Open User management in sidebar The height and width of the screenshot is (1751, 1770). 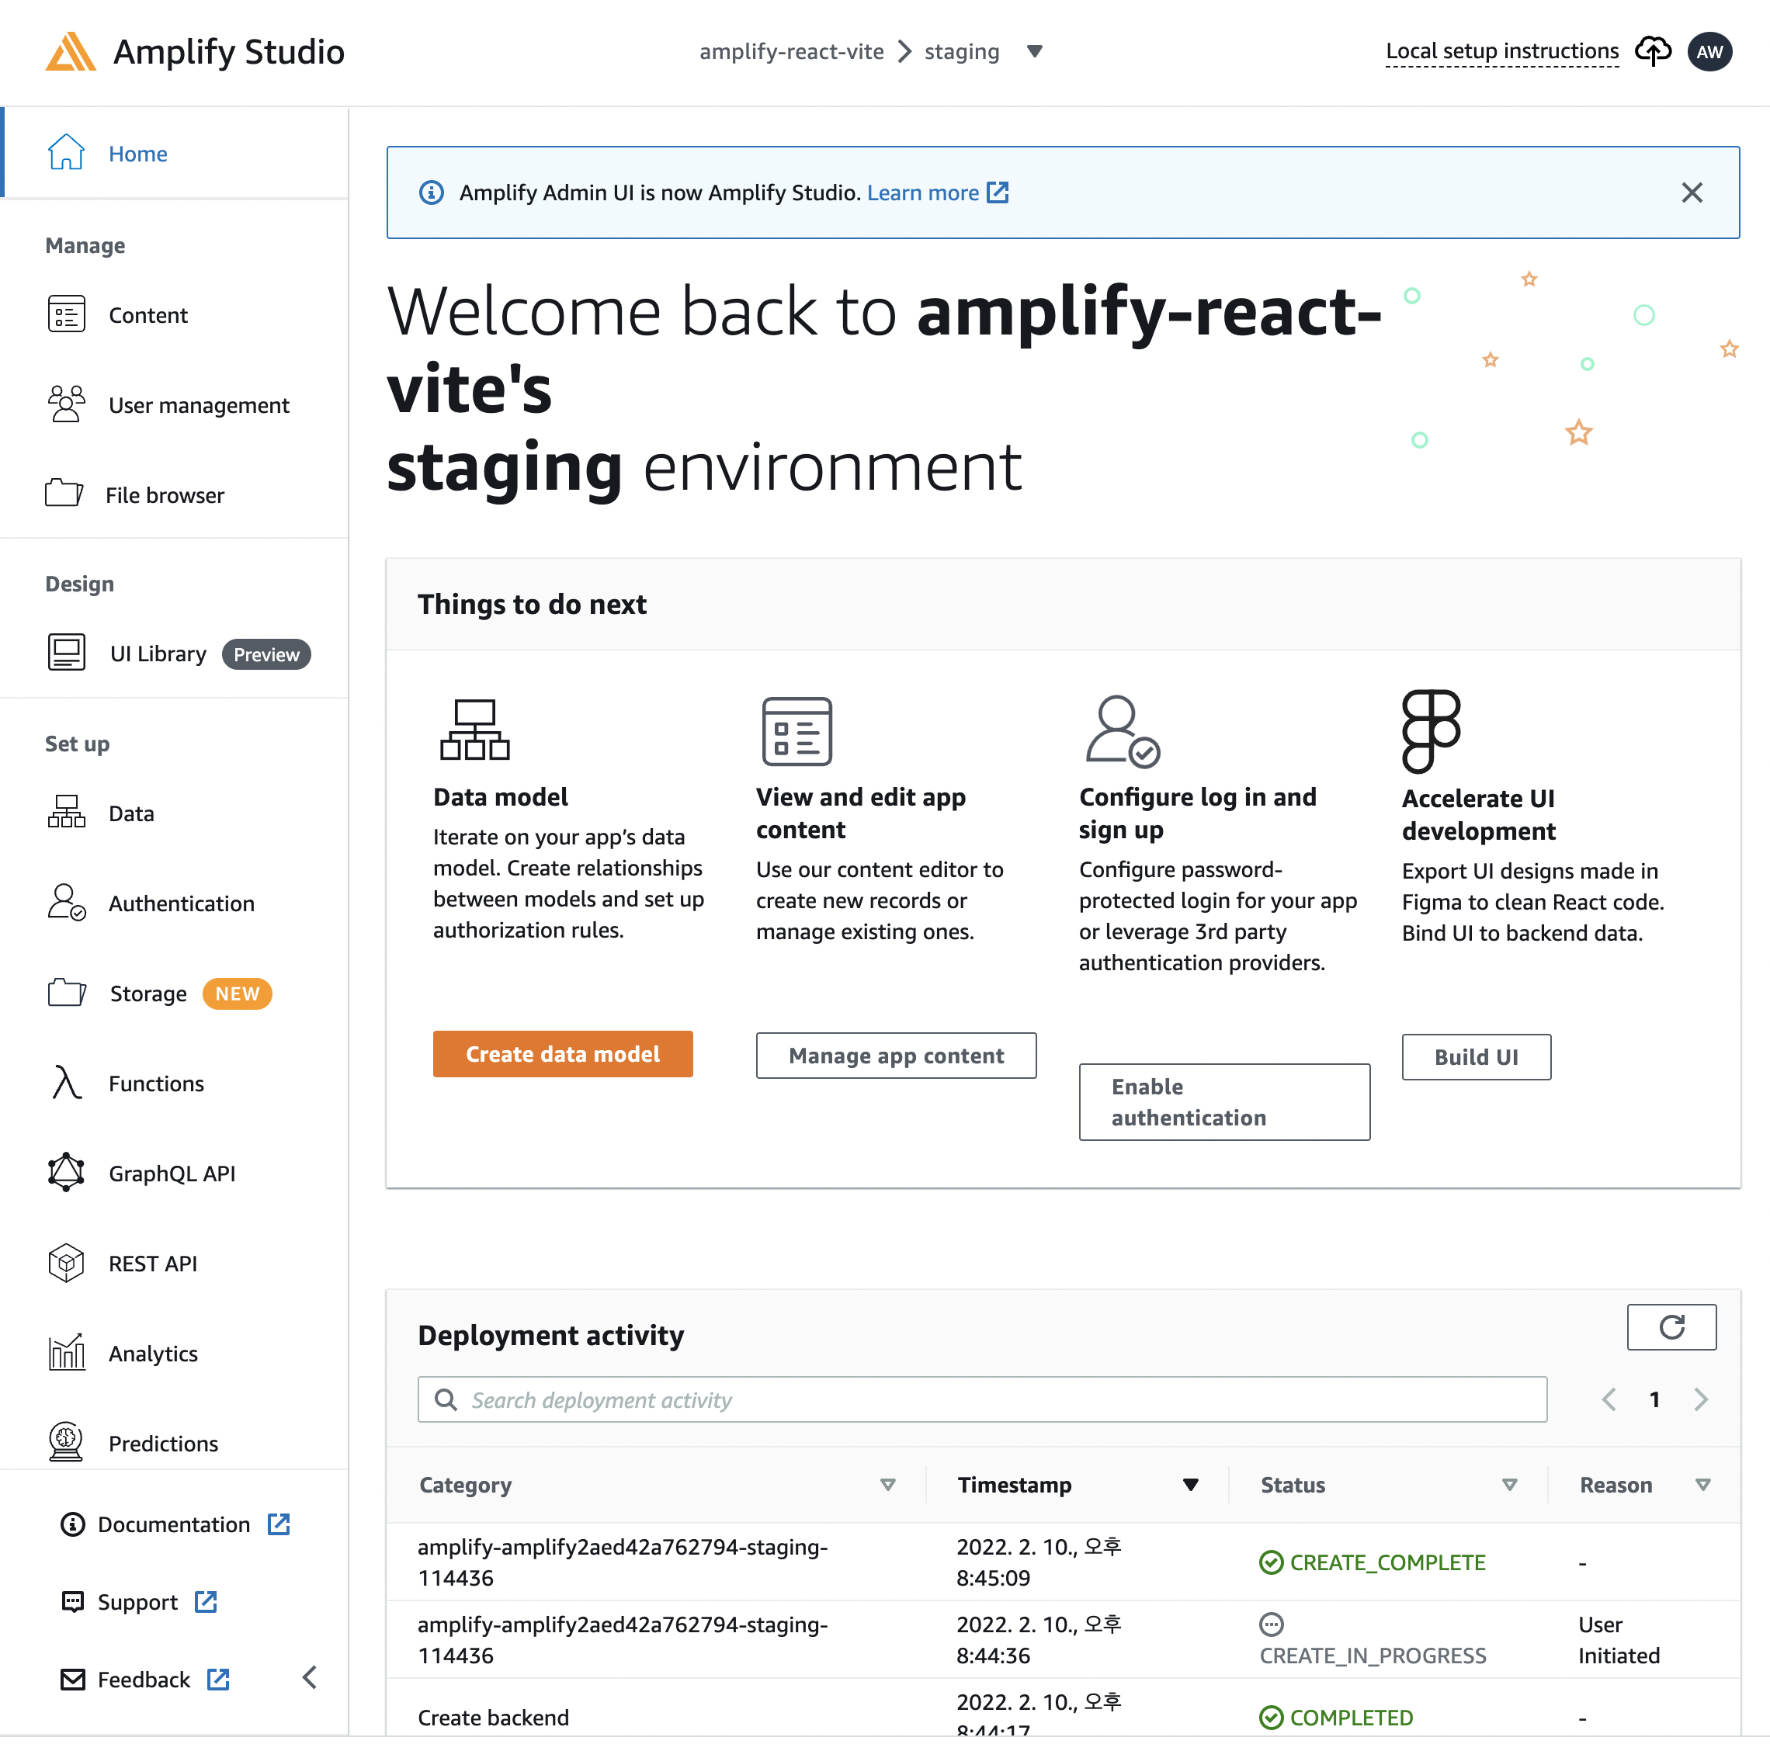198,405
